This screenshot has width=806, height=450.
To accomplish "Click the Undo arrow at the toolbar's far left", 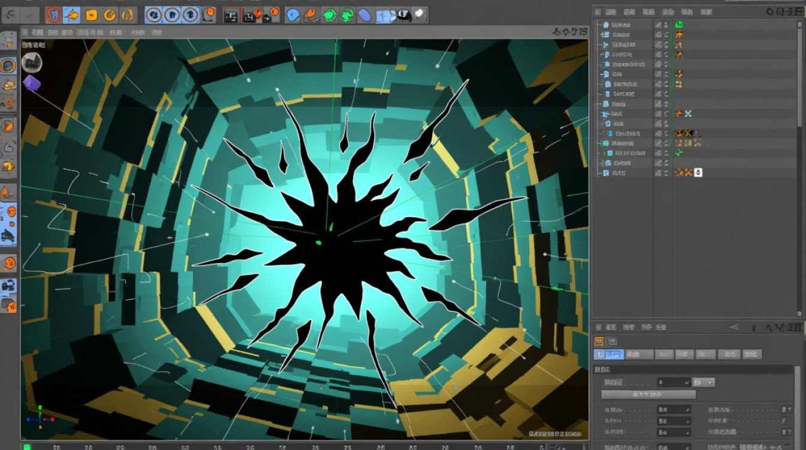I will (x=10, y=14).
